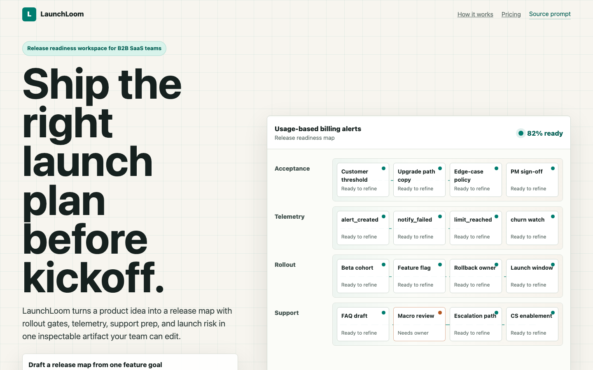Open the Edge-case policy card
The image size is (593, 370).
click(476, 180)
